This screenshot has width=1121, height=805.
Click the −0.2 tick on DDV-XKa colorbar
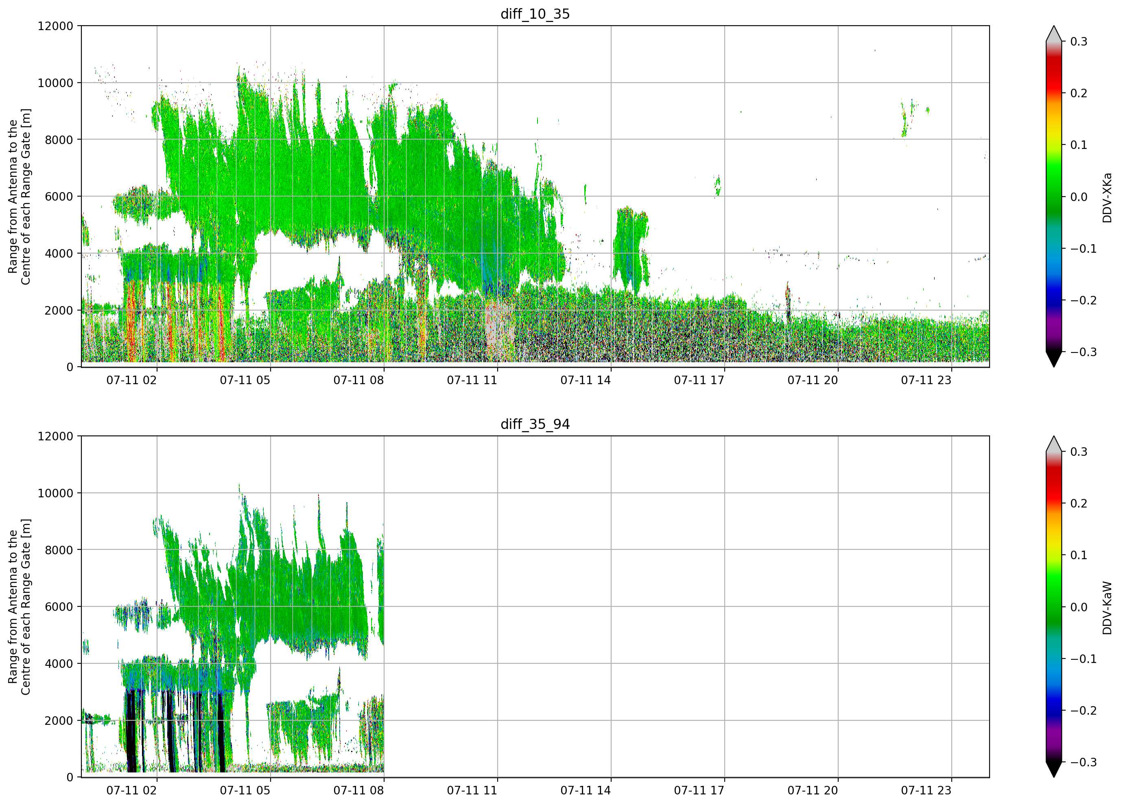(x=1084, y=301)
